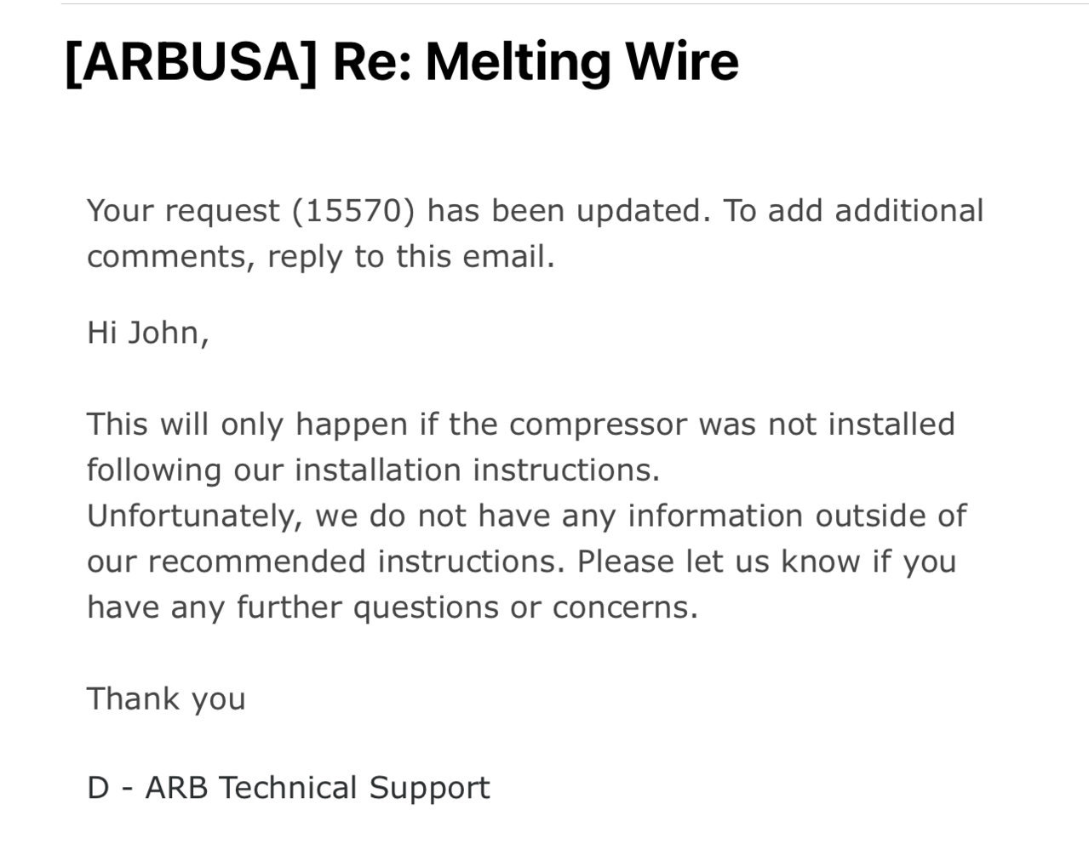1089x861 pixels.
Task: Click the 'ARB Technical Support' signature
Action: coord(318,788)
